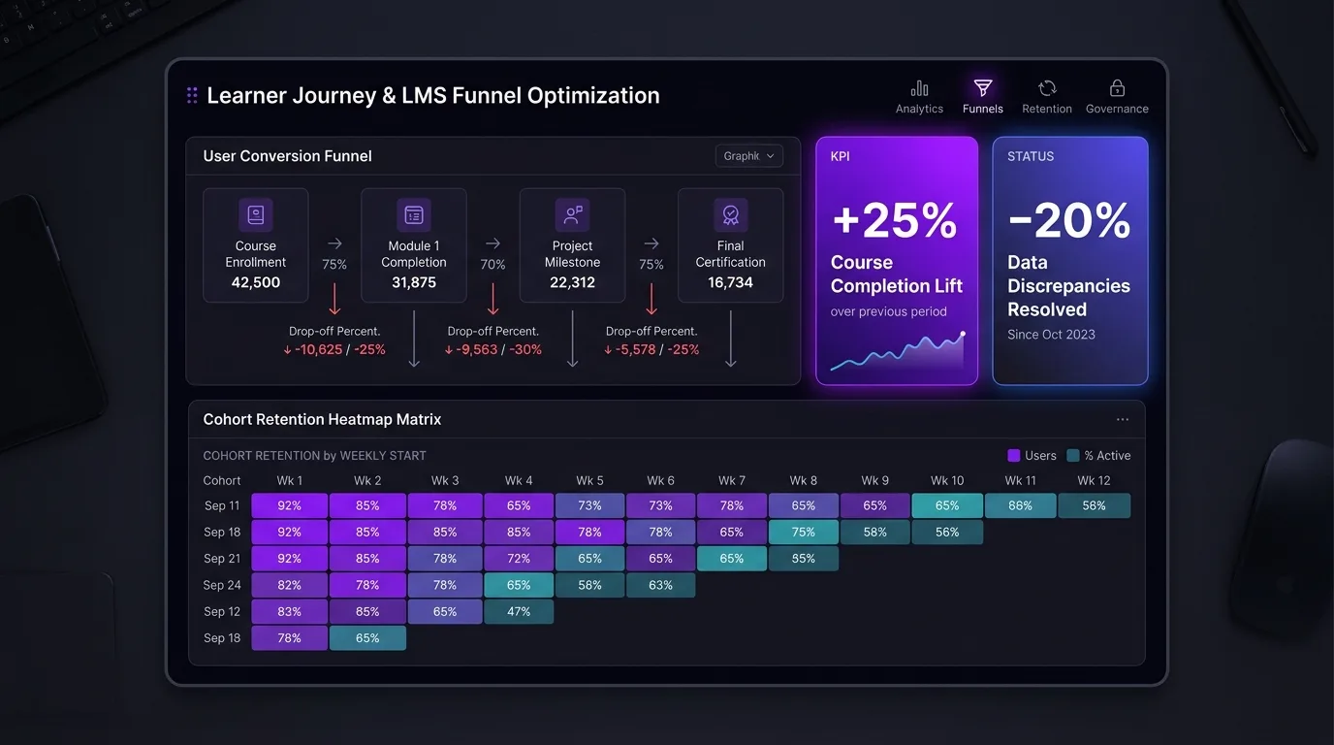
Task: Click the dotted grip icon beside the title
Action: click(x=192, y=95)
